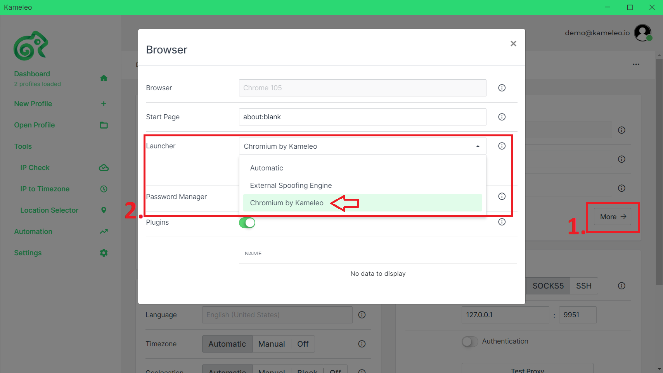The image size is (663, 373).
Task: Open IP Check tool
Action: (35, 168)
